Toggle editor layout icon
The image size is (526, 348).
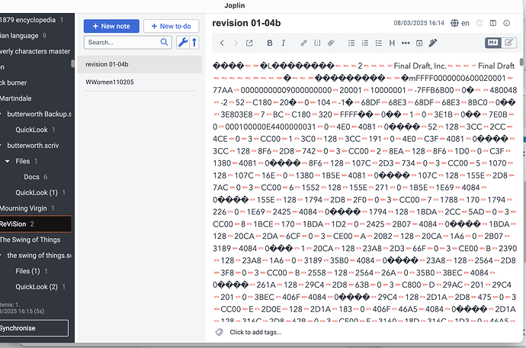[x=493, y=23]
